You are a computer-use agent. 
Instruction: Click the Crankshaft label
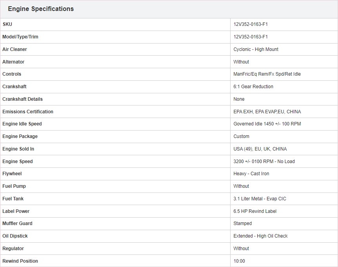(15, 87)
